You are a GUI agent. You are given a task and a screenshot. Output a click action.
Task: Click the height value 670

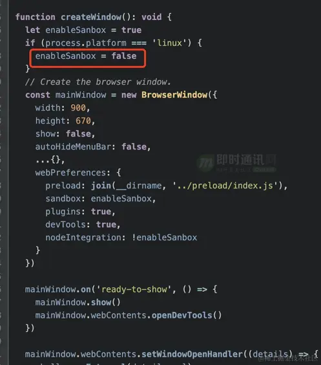click(x=83, y=121)
